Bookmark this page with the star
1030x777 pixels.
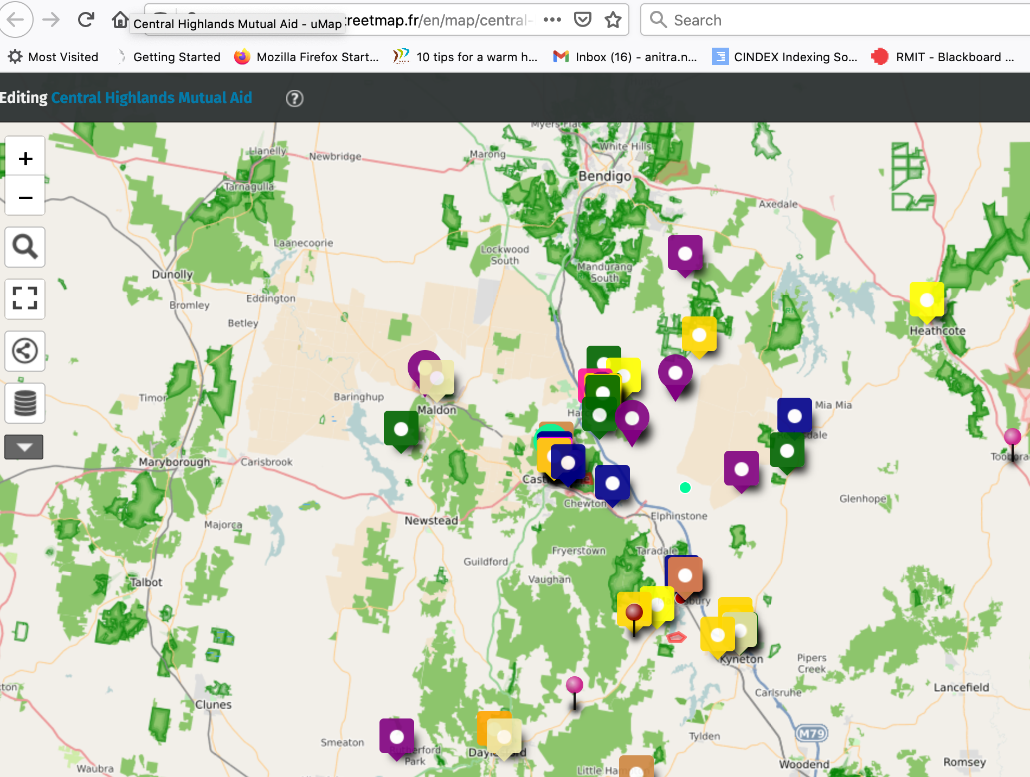613,20
